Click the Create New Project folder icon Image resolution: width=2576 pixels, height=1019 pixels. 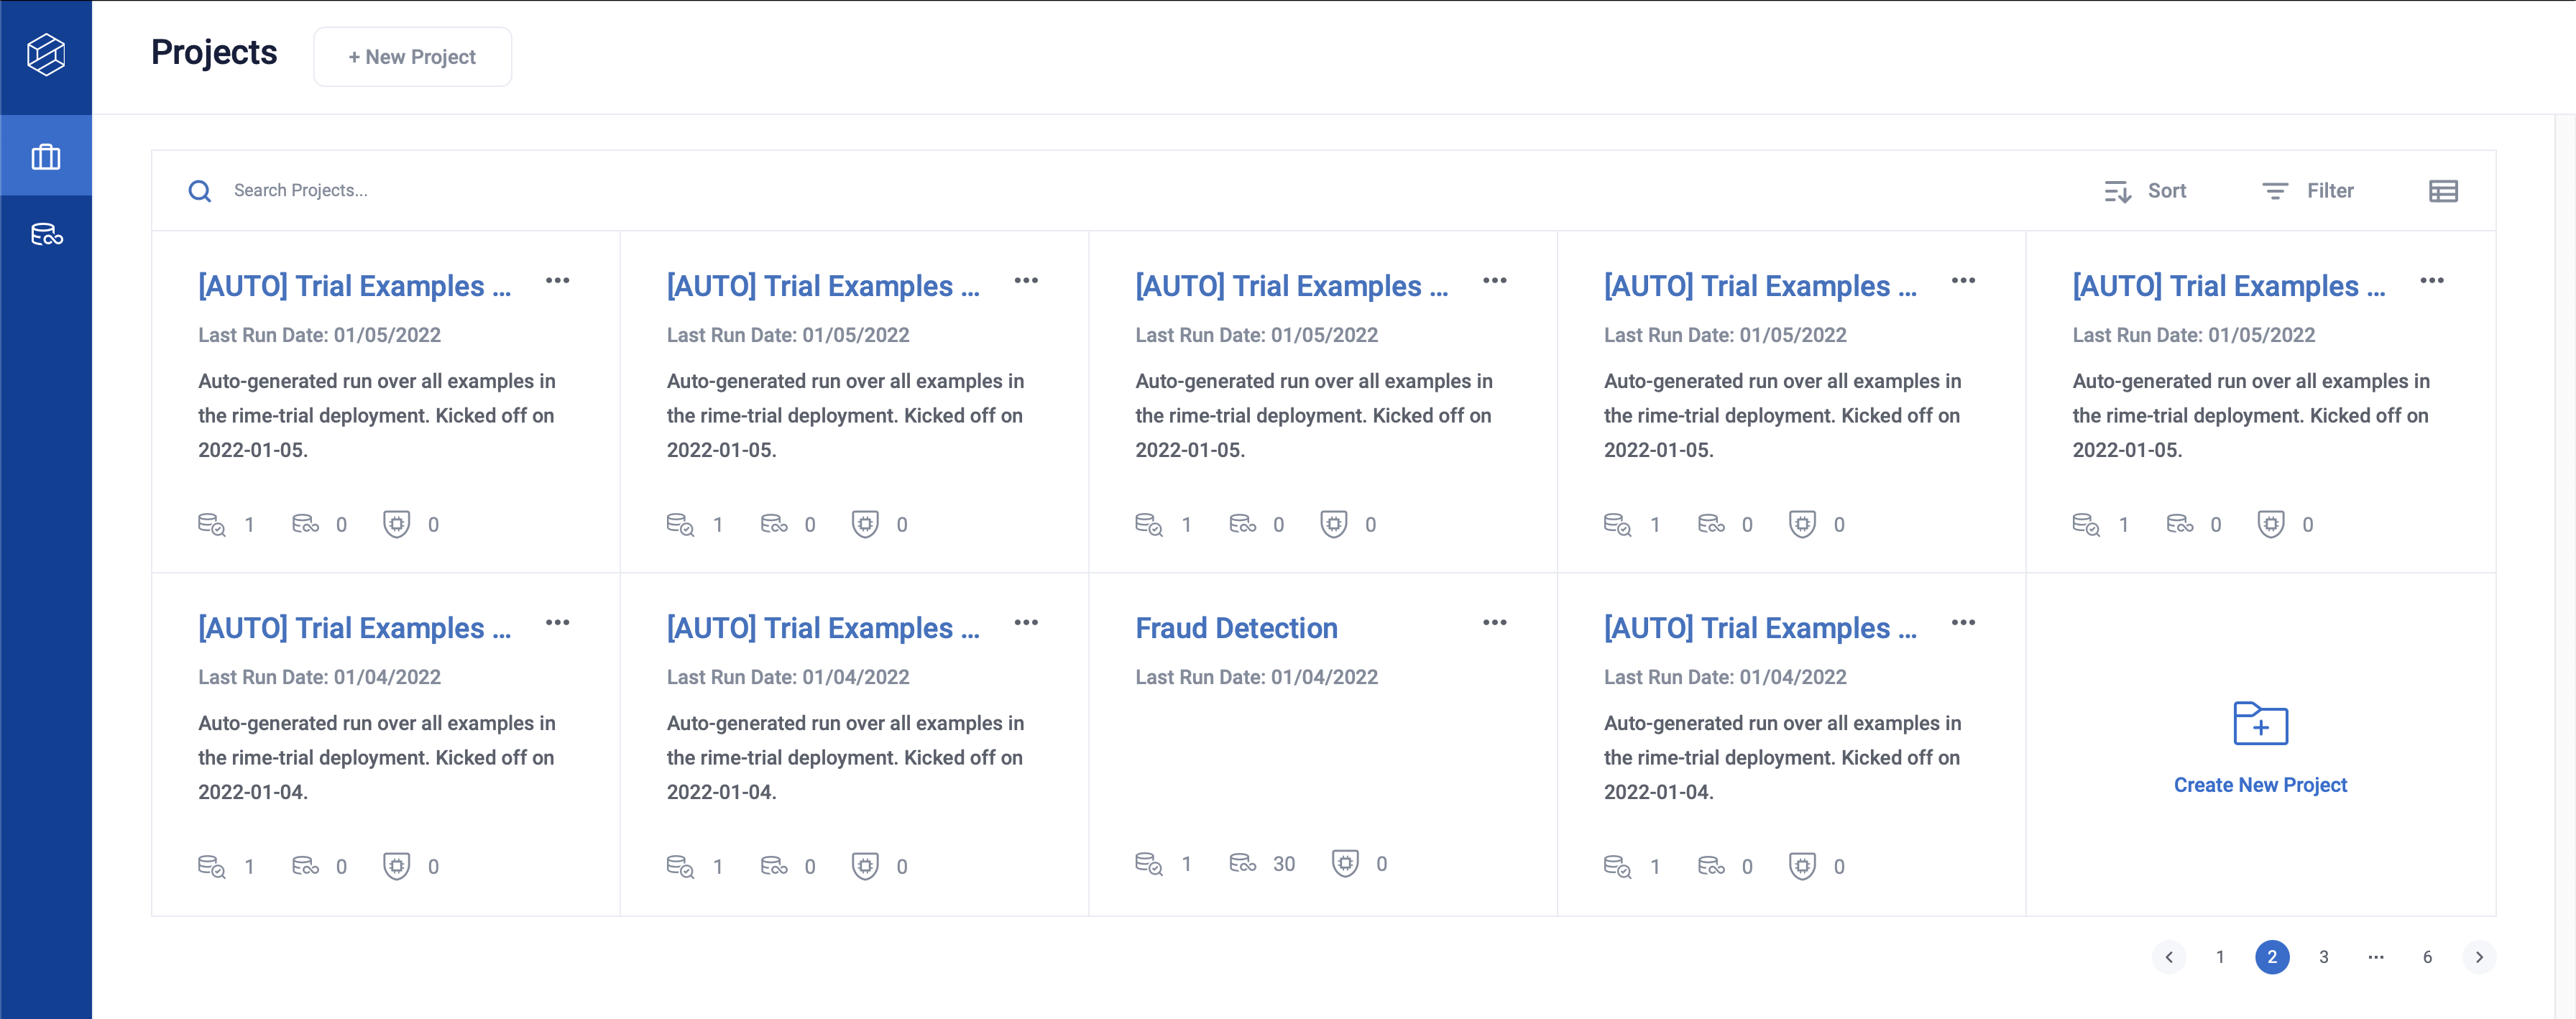(x=2260, y=723)
